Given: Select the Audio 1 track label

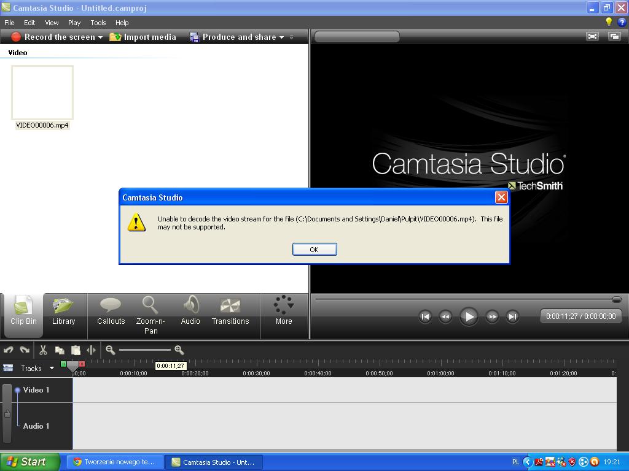Looking at the screenshot, I should tap(36, 426).
